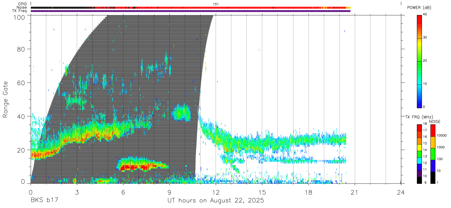Click noise scale label '10000'
This screenshot has height=208, width=451.
pyautogui.click(x=442, y=135)
